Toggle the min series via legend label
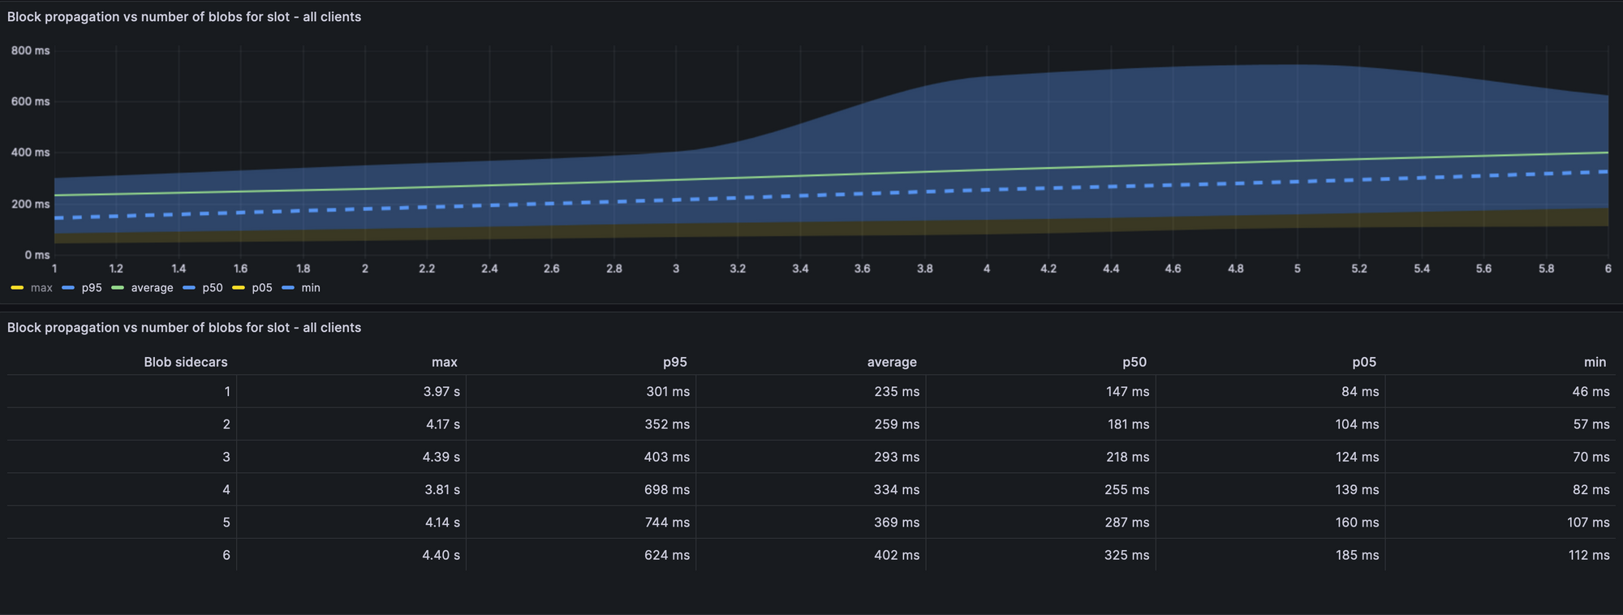 click(x=311, y=288)
